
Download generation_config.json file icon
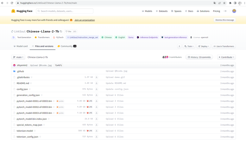pyautogui.click(x=96, y=95)
